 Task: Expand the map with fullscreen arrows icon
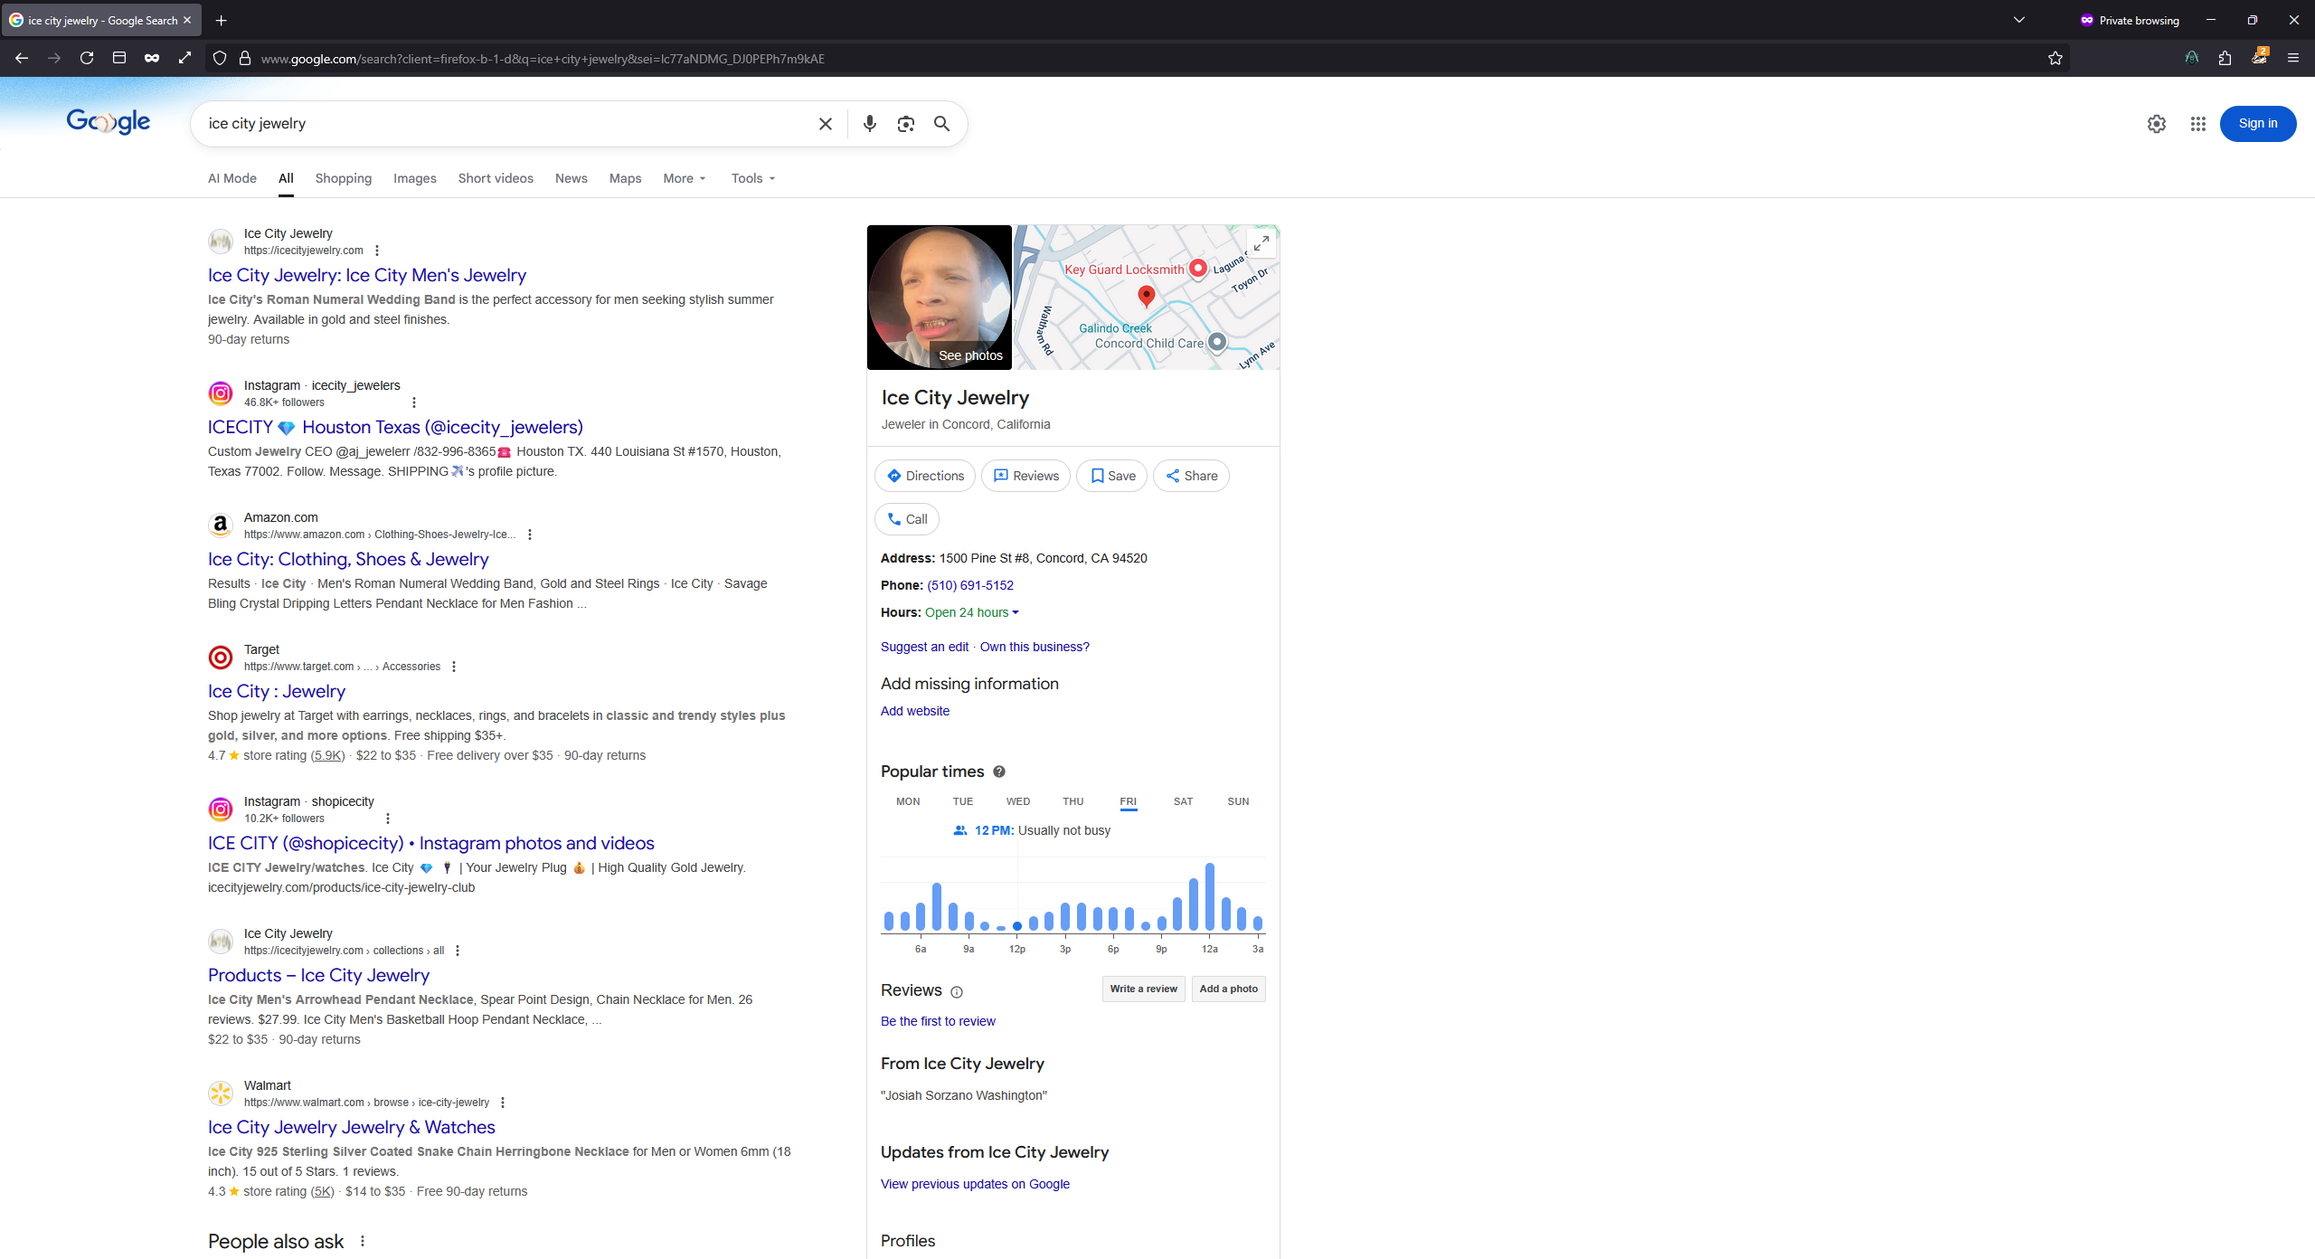click(1261, 243)
